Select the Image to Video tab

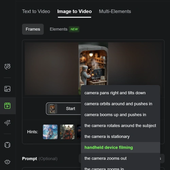pyautogui.click(x=74, y=12)
